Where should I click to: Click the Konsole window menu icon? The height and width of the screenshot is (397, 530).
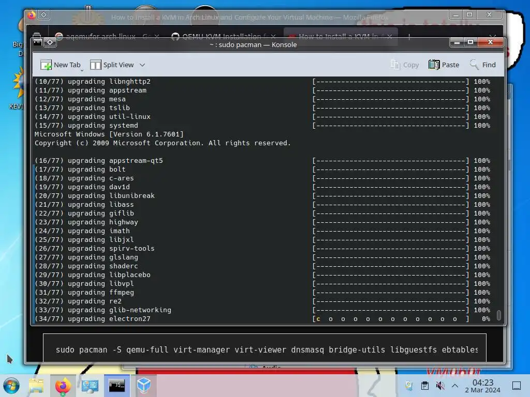(37, 42)
